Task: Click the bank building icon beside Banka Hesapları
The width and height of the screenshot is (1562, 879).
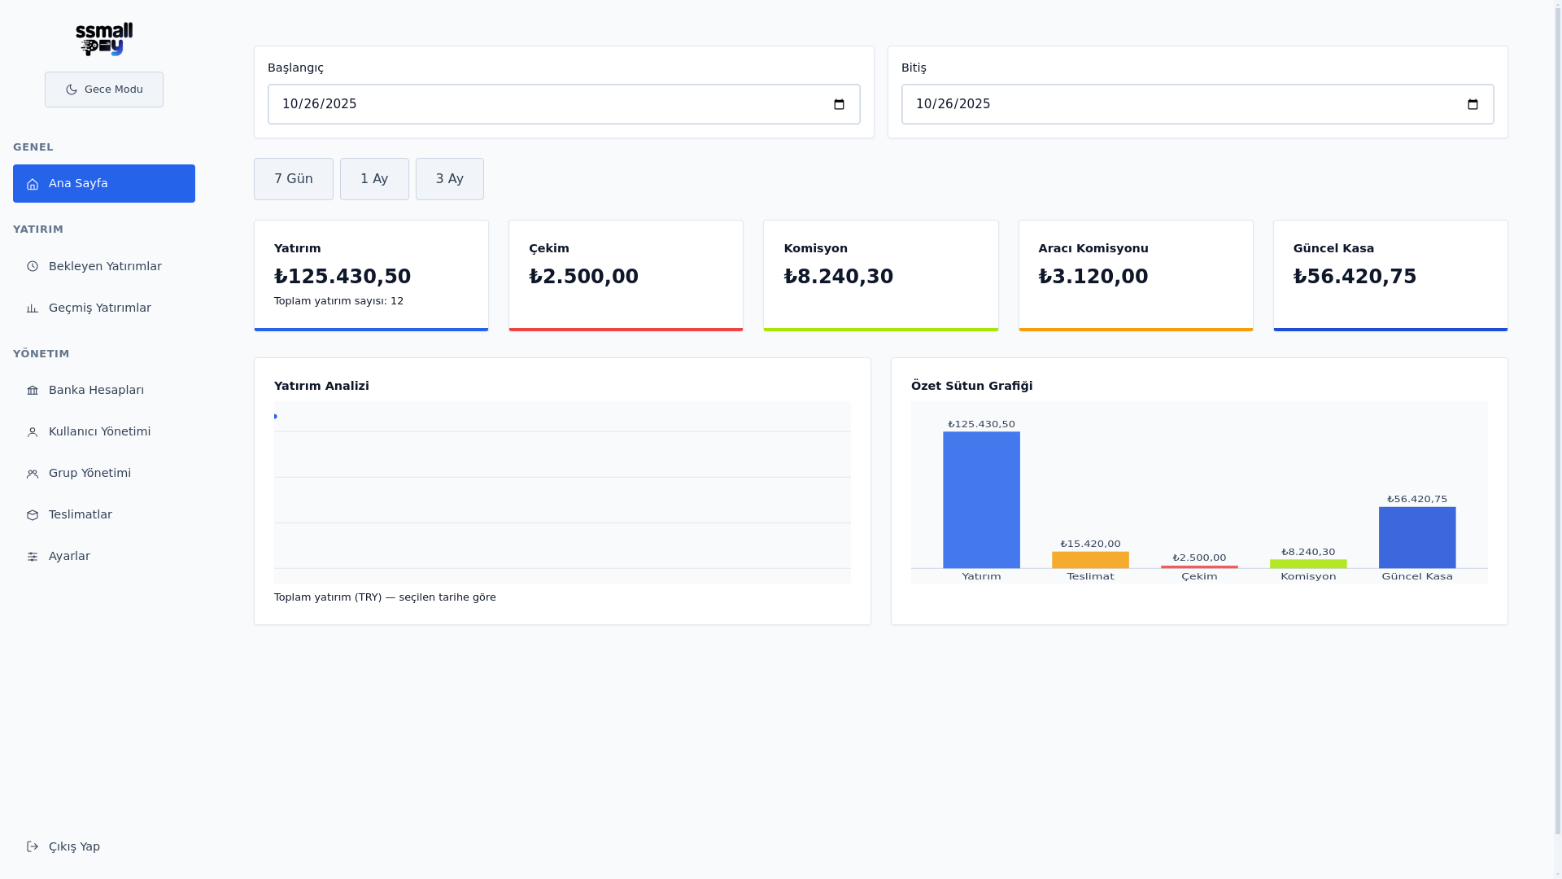Action: tap(33, 391)
